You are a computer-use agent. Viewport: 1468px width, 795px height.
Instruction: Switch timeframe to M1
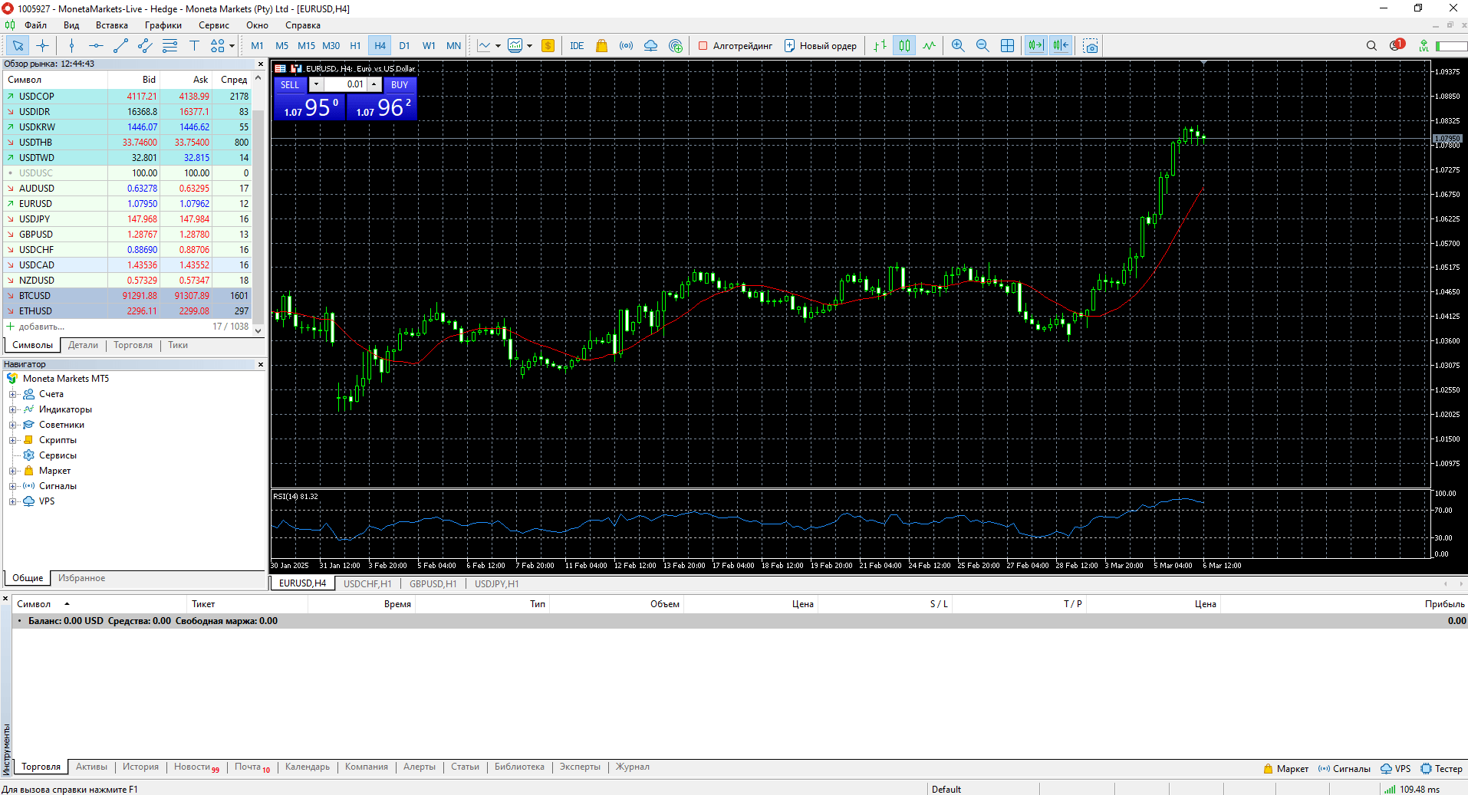(x=257, y=46)
